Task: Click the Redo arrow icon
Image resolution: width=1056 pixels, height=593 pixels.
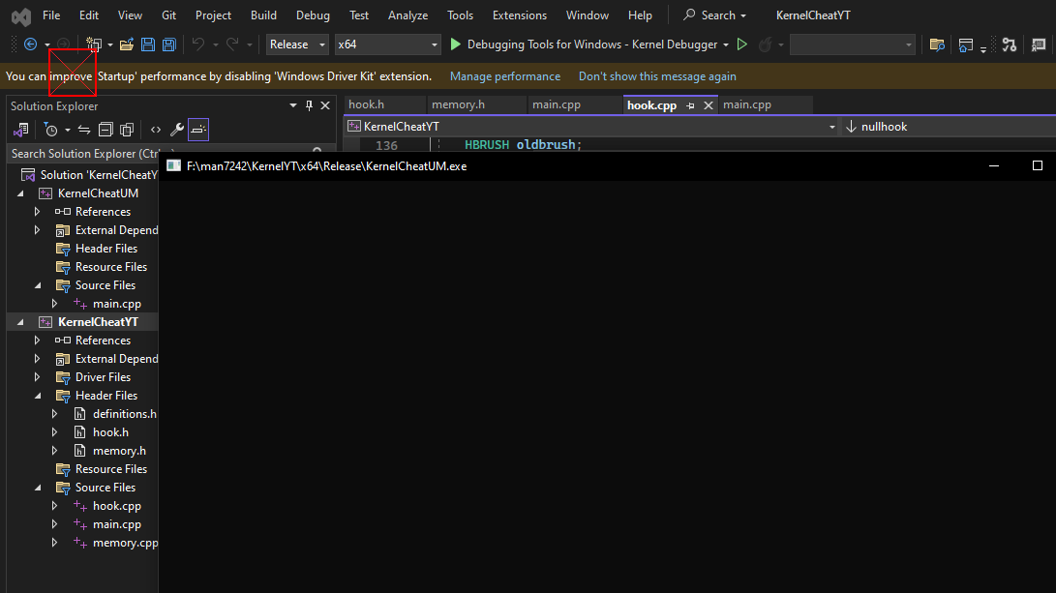Action: 232,44
